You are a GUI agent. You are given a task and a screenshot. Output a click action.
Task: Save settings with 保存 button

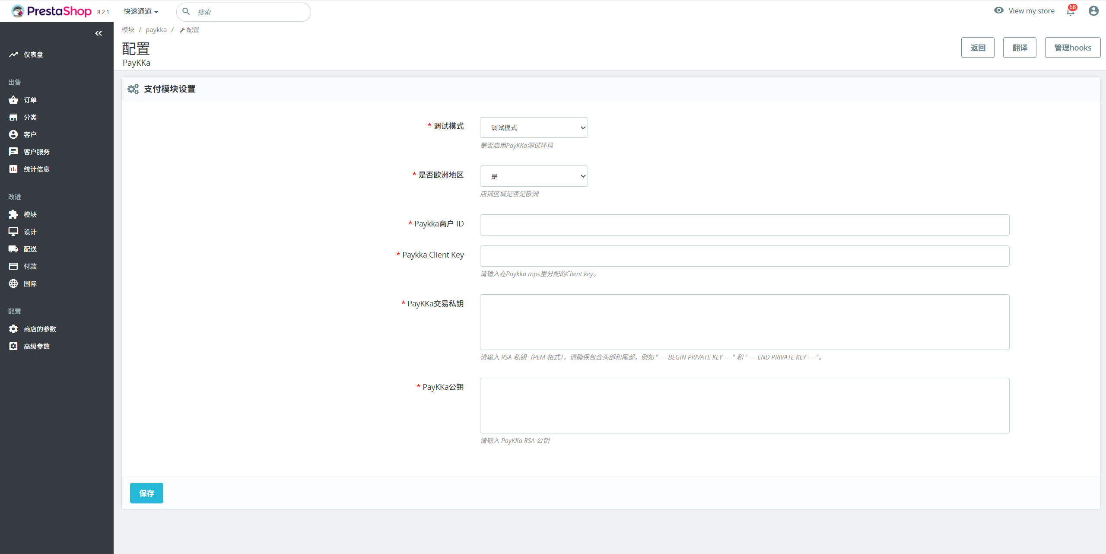pos(146,493)
